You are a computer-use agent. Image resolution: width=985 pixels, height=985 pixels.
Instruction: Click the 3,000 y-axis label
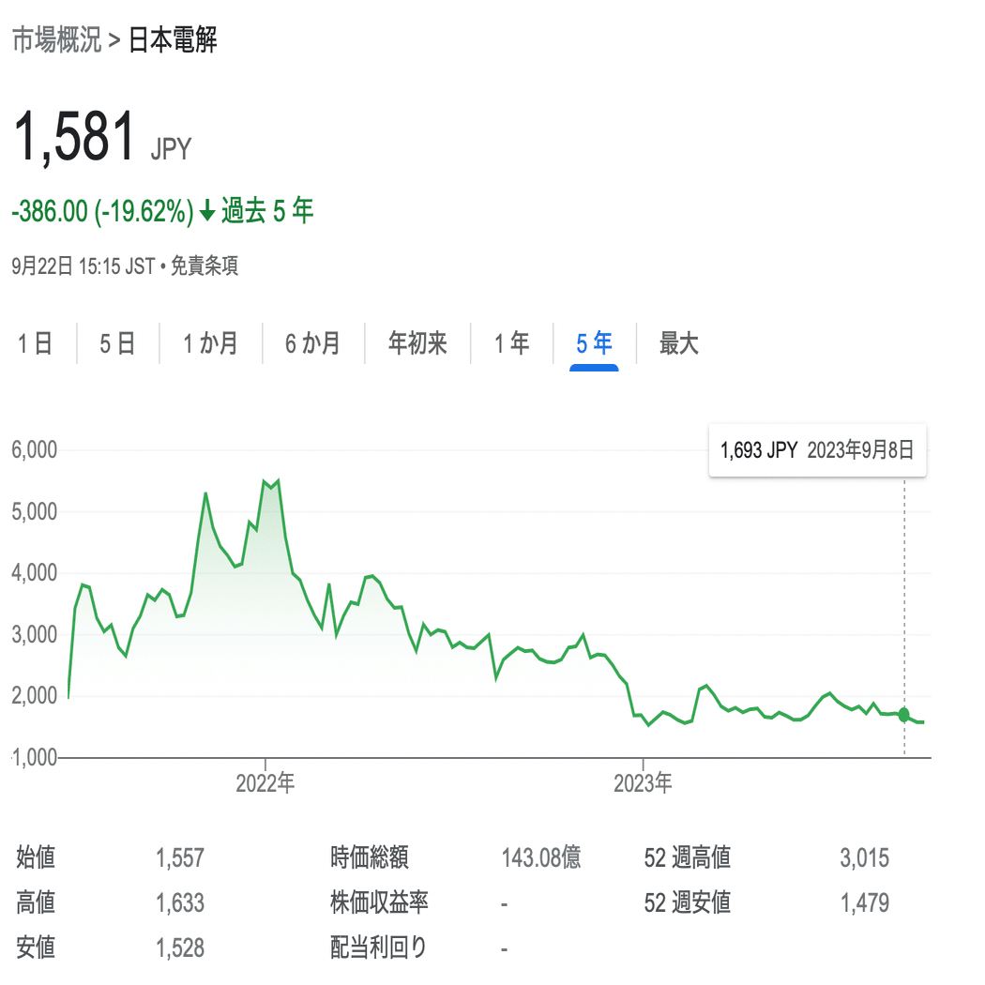pyautogui.click(x=35, y=634)
